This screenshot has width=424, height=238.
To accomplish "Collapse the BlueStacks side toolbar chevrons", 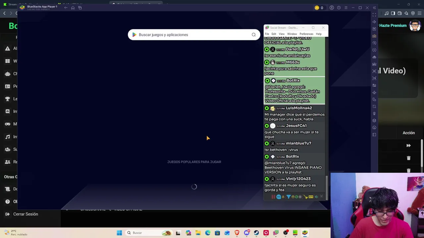I will pyautogui.click(x=374, y=8).
